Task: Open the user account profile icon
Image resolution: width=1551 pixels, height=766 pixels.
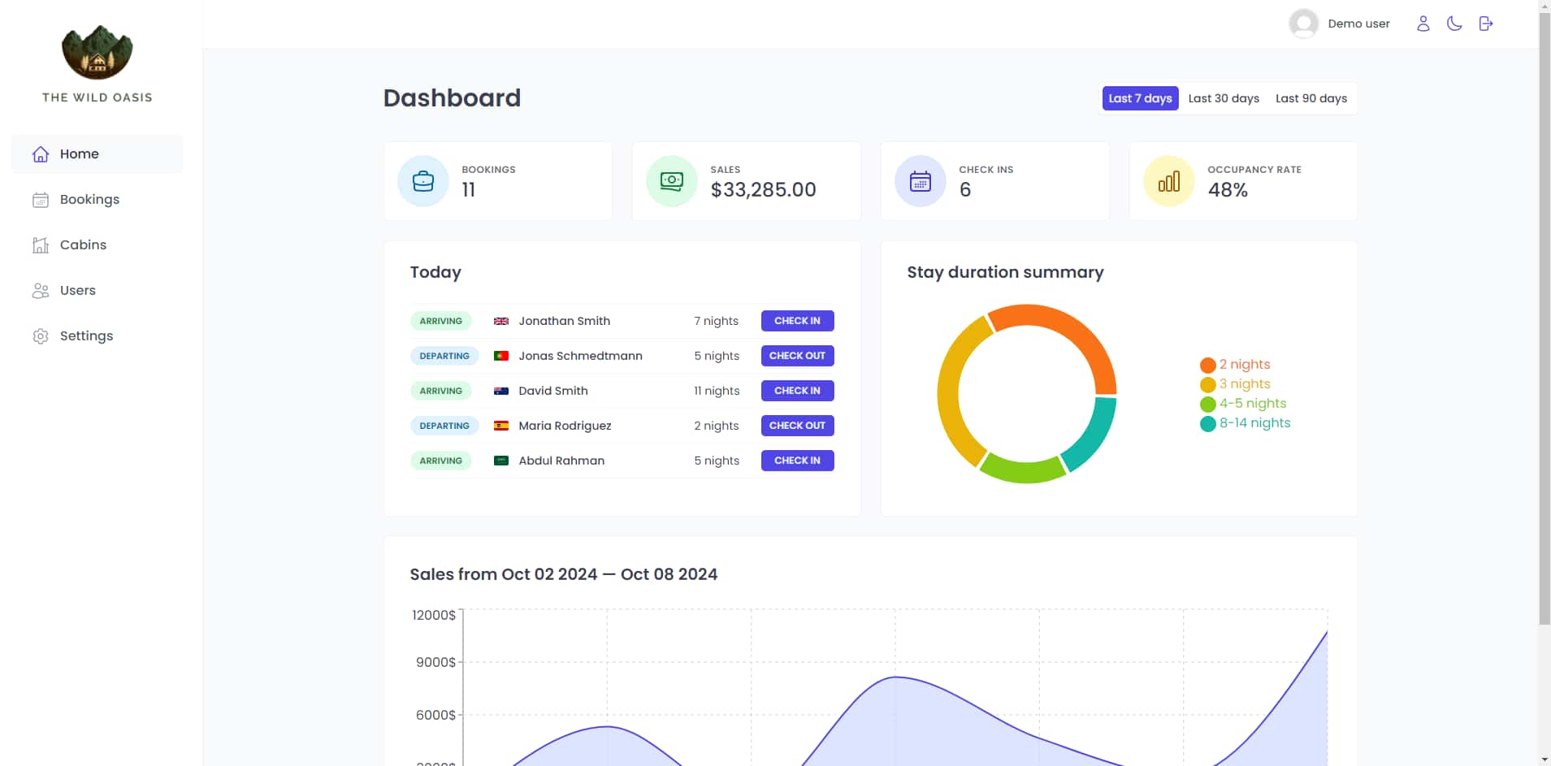Action: pos(1423,24)
